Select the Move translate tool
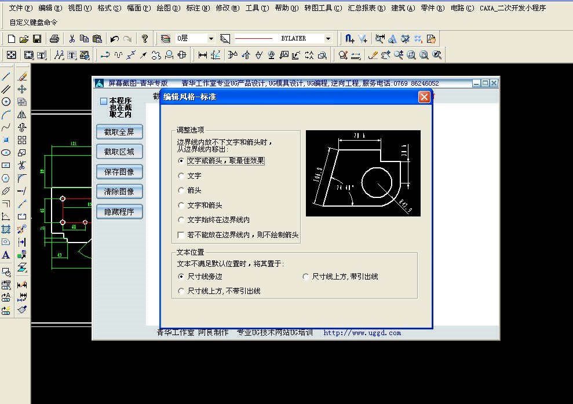This screenshot has width=573, height=404. tap(22, 89)
